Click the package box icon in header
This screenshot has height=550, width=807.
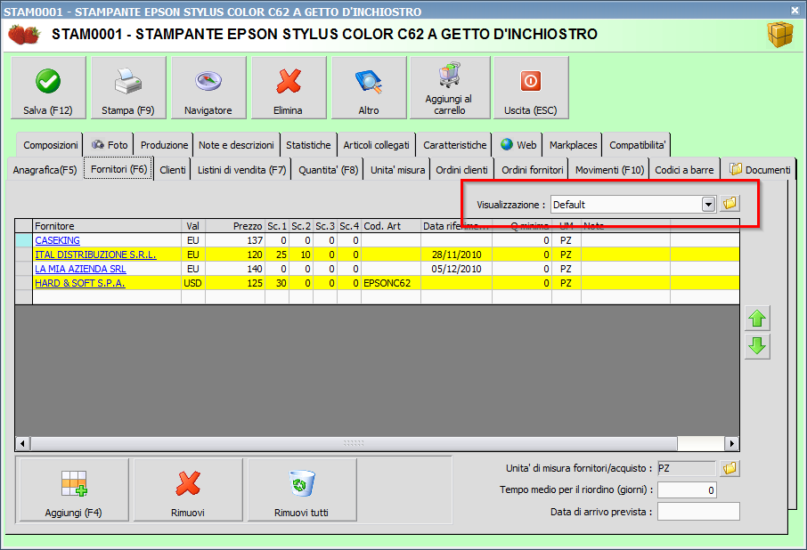(x=780, y=35)
